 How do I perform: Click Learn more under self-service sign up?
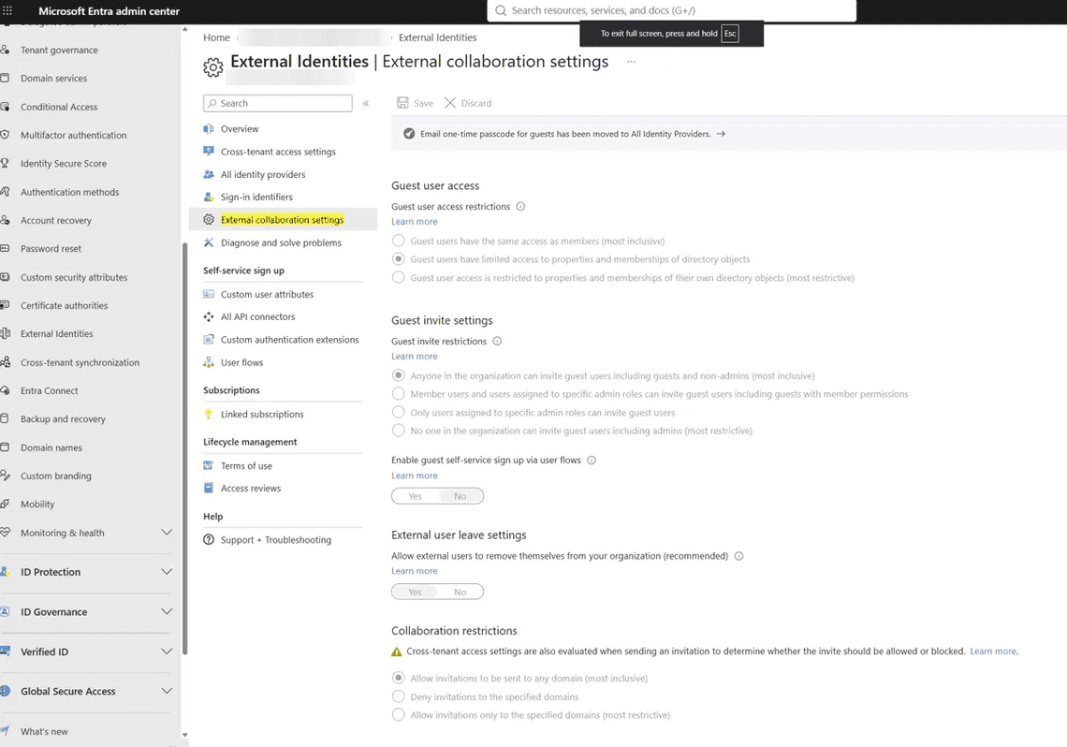(415, 476)
